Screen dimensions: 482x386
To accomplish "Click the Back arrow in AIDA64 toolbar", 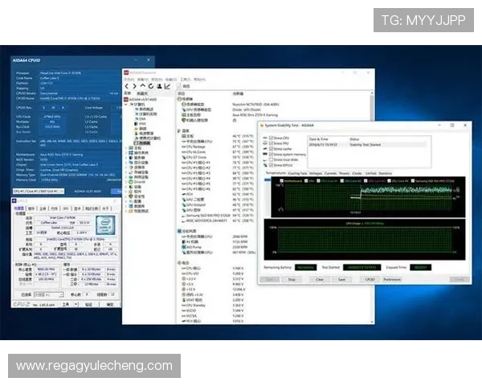I will (127, 85).
